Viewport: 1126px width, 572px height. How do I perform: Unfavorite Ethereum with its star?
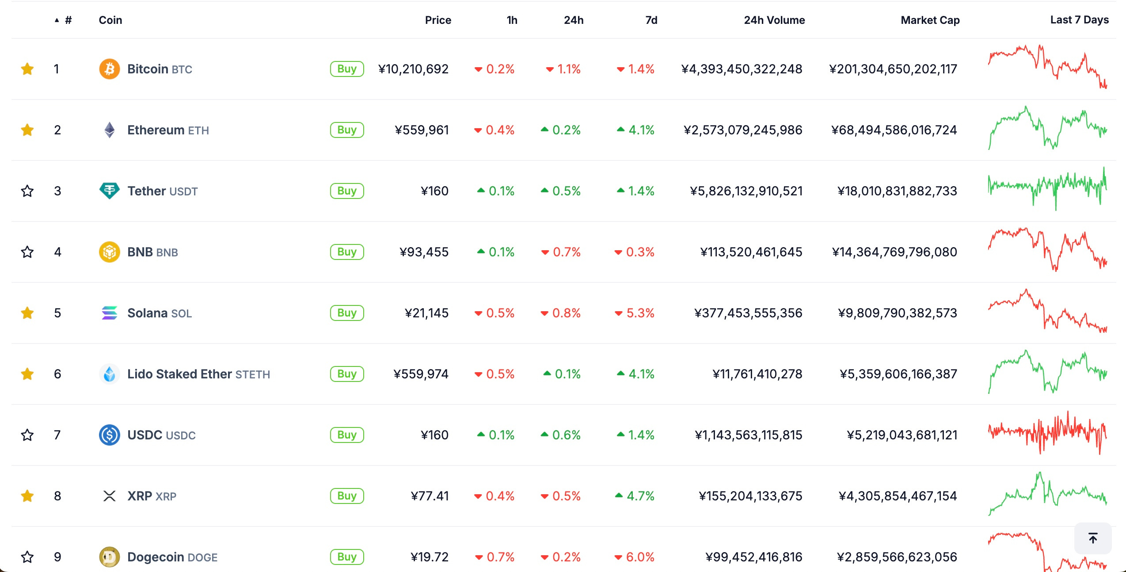[27, 130]
